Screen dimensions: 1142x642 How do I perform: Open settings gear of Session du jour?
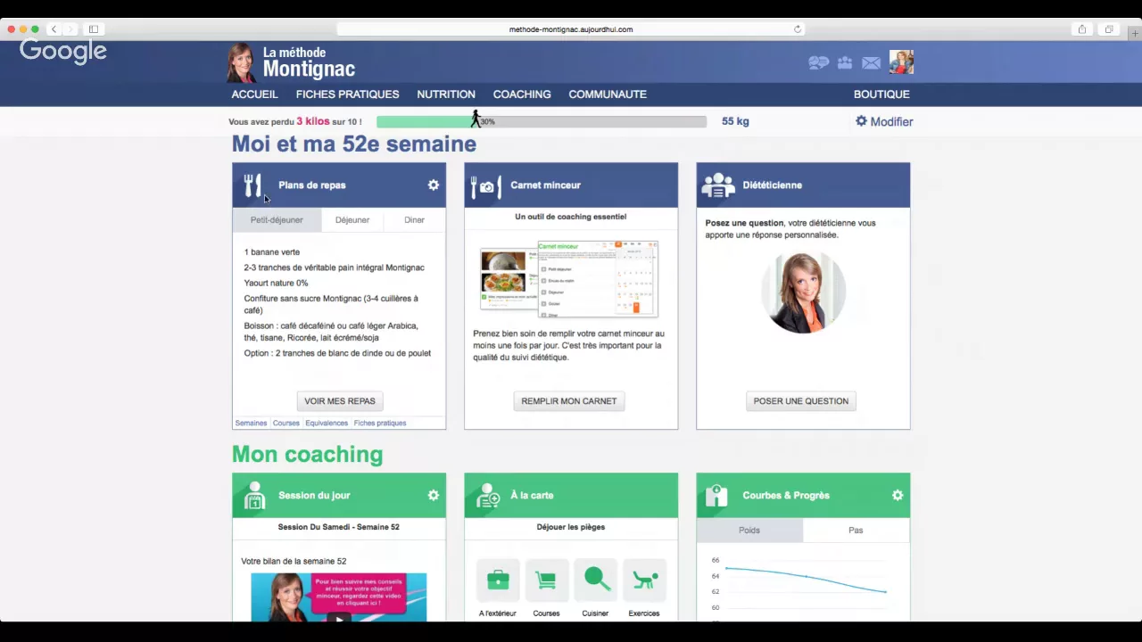pos(433,495)
